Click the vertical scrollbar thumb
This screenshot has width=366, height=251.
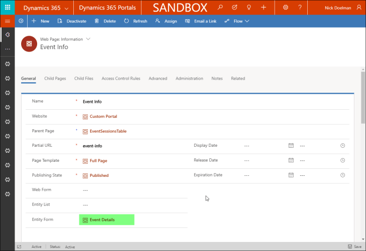point(363,98)
